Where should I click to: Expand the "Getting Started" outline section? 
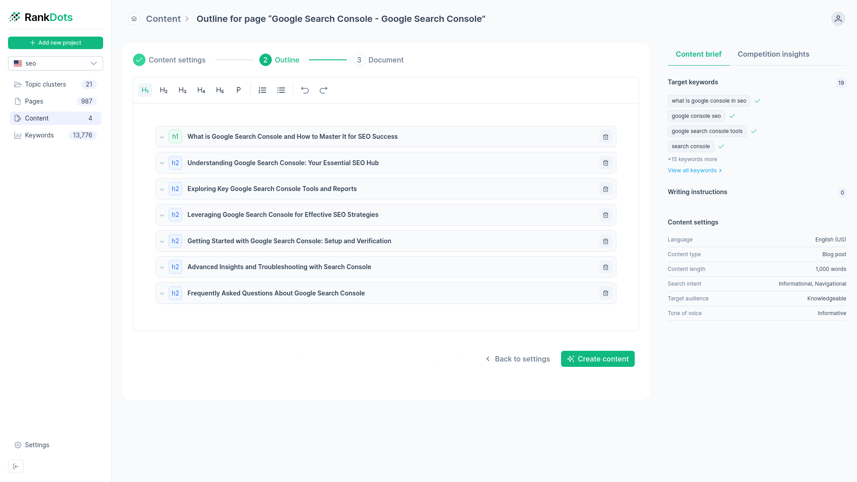(x=162, y=241)
